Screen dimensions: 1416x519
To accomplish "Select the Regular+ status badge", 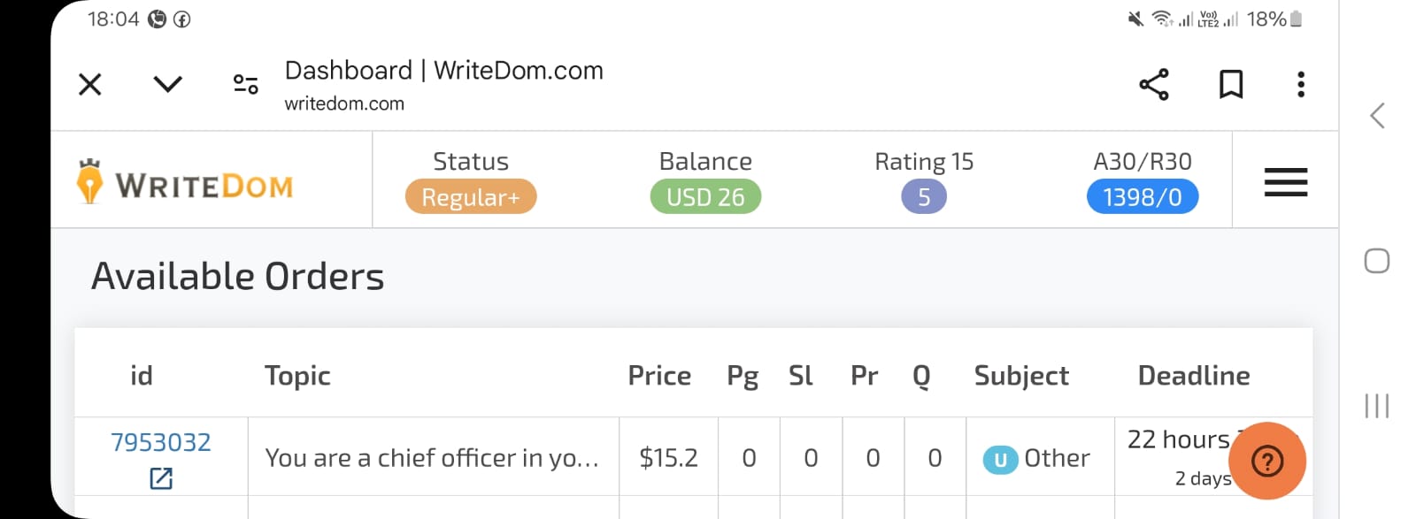I will click(471, 196).
